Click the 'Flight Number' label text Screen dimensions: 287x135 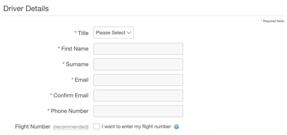(33, 127)
